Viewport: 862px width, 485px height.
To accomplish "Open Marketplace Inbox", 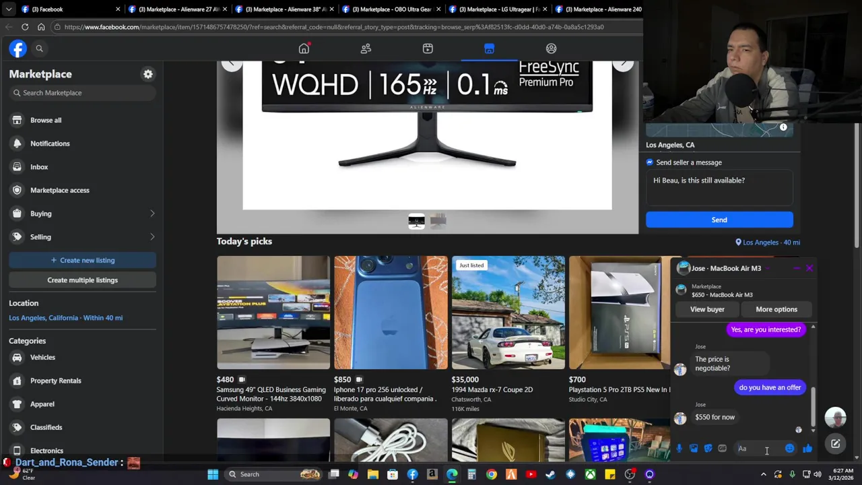I will pos(82,167).
